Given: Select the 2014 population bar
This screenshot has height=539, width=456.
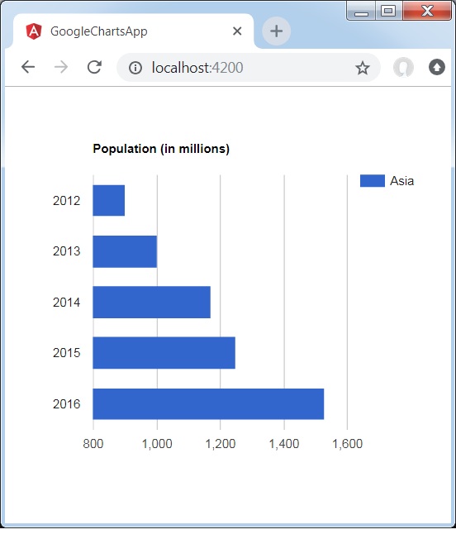Looking at the screenshot, I should tap(152, 303).
